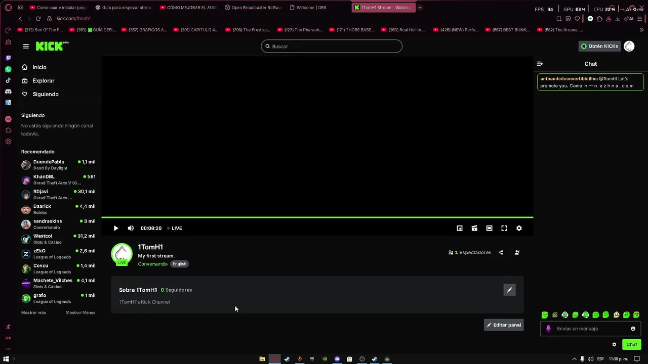The image size is (648, 364).
Task: Open fullscreen video mode
Action: tap(504, 228)
